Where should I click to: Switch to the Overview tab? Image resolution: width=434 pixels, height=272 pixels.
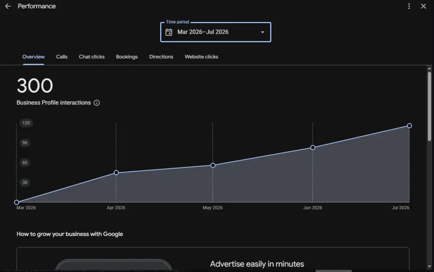tap(33, 57)
